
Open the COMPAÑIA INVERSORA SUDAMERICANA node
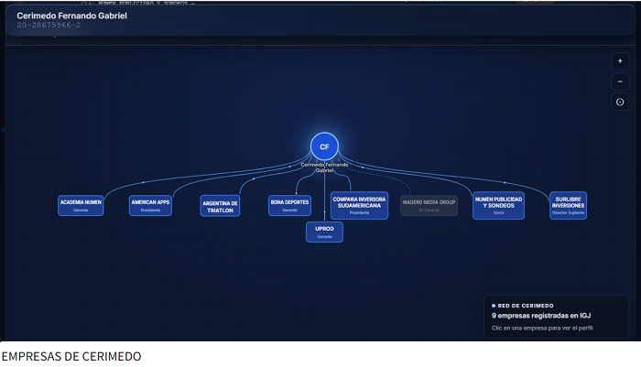click(359, 205)
